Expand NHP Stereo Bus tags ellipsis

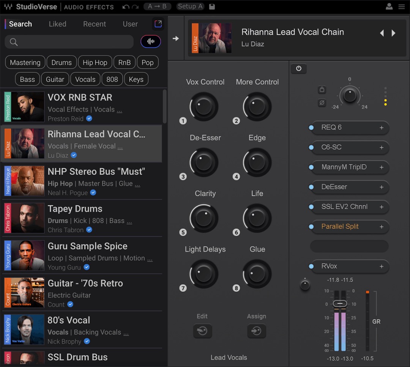(x=137, y=185)
